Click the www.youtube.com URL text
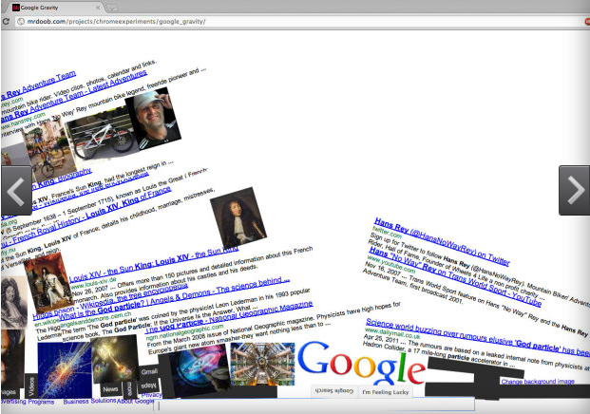This screenshot has width=590, height=414. (391, 264)
